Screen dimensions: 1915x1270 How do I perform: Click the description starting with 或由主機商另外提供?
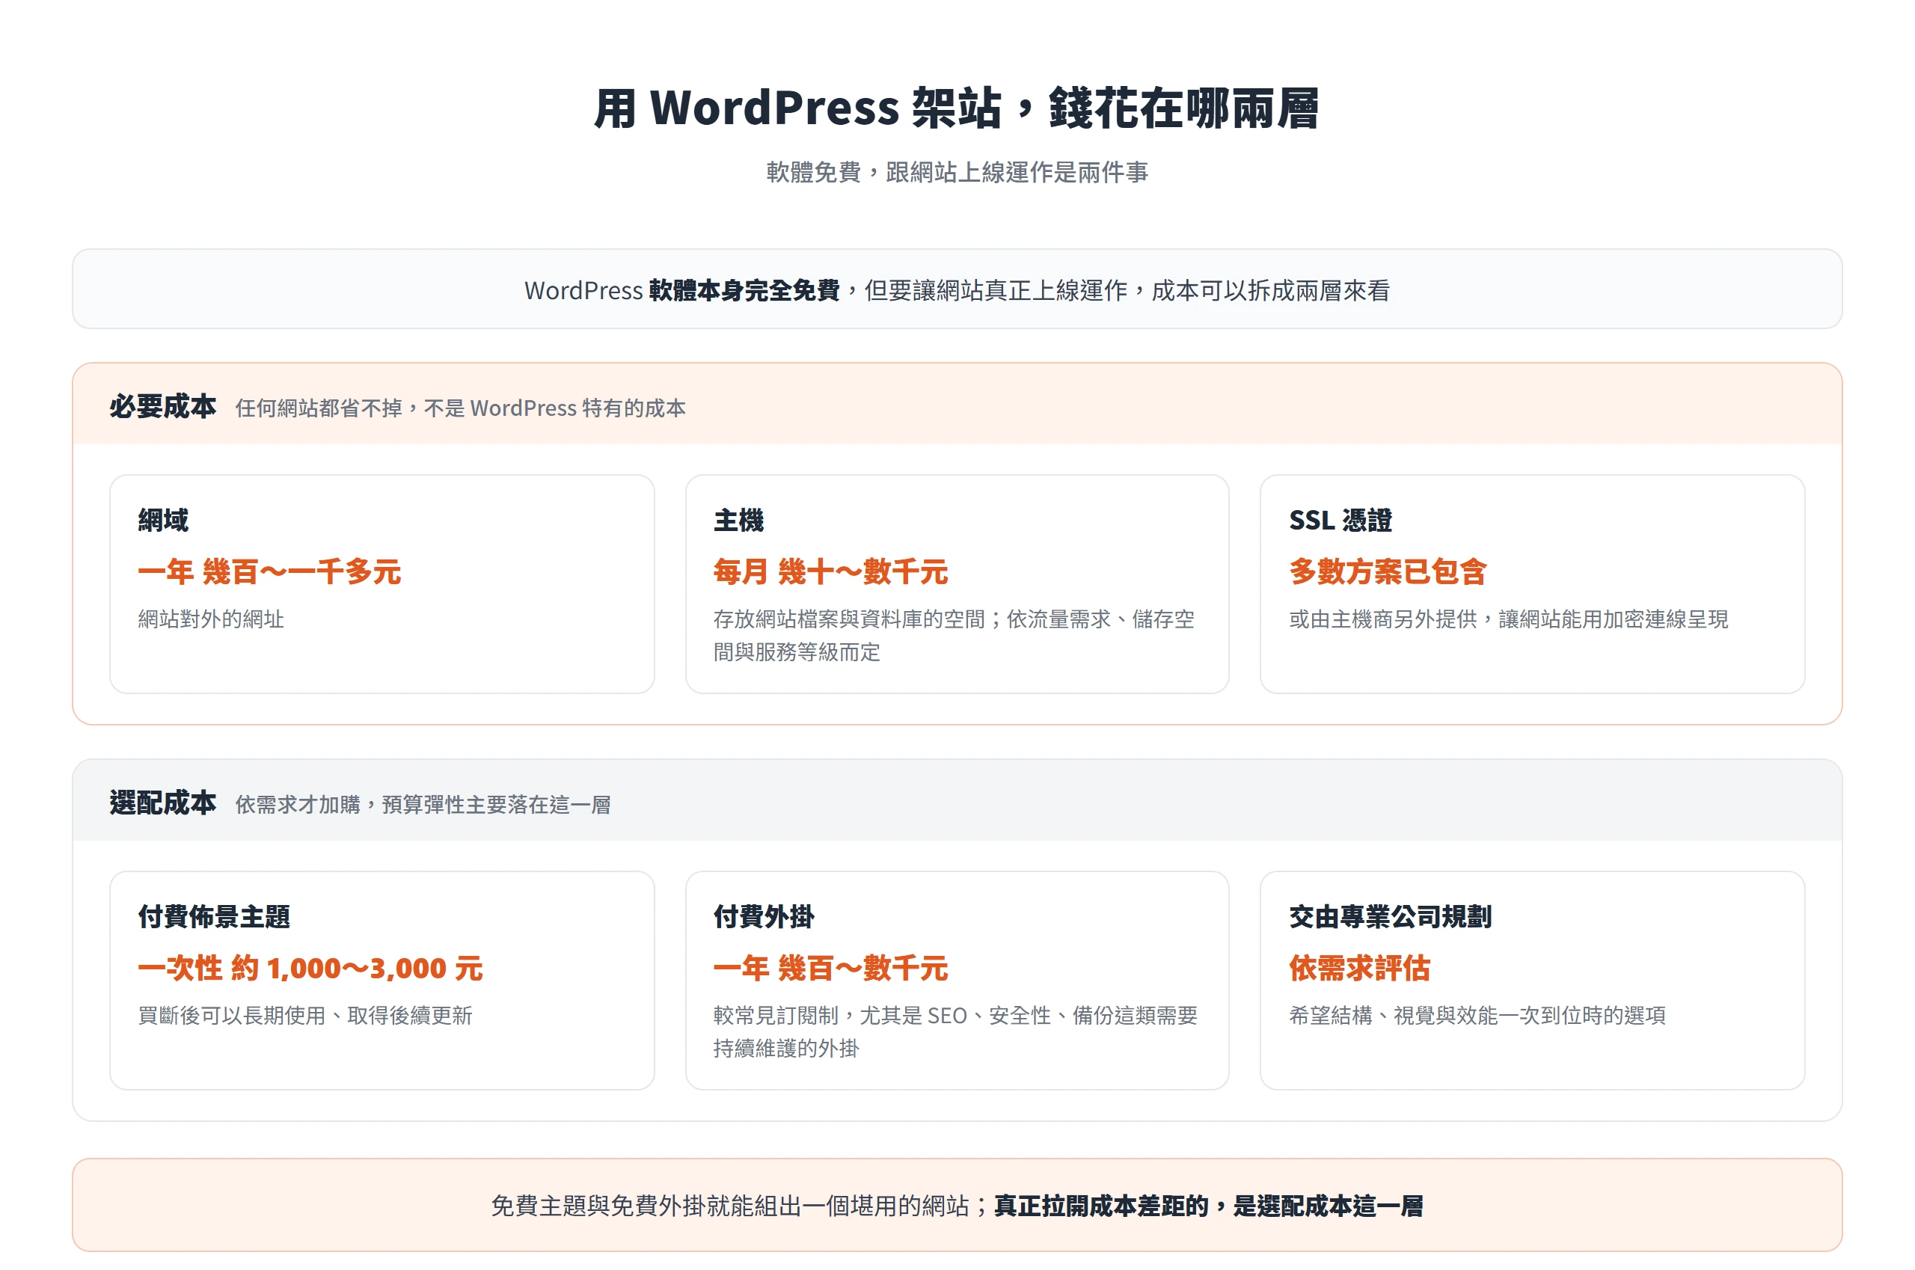[1508, 619]
